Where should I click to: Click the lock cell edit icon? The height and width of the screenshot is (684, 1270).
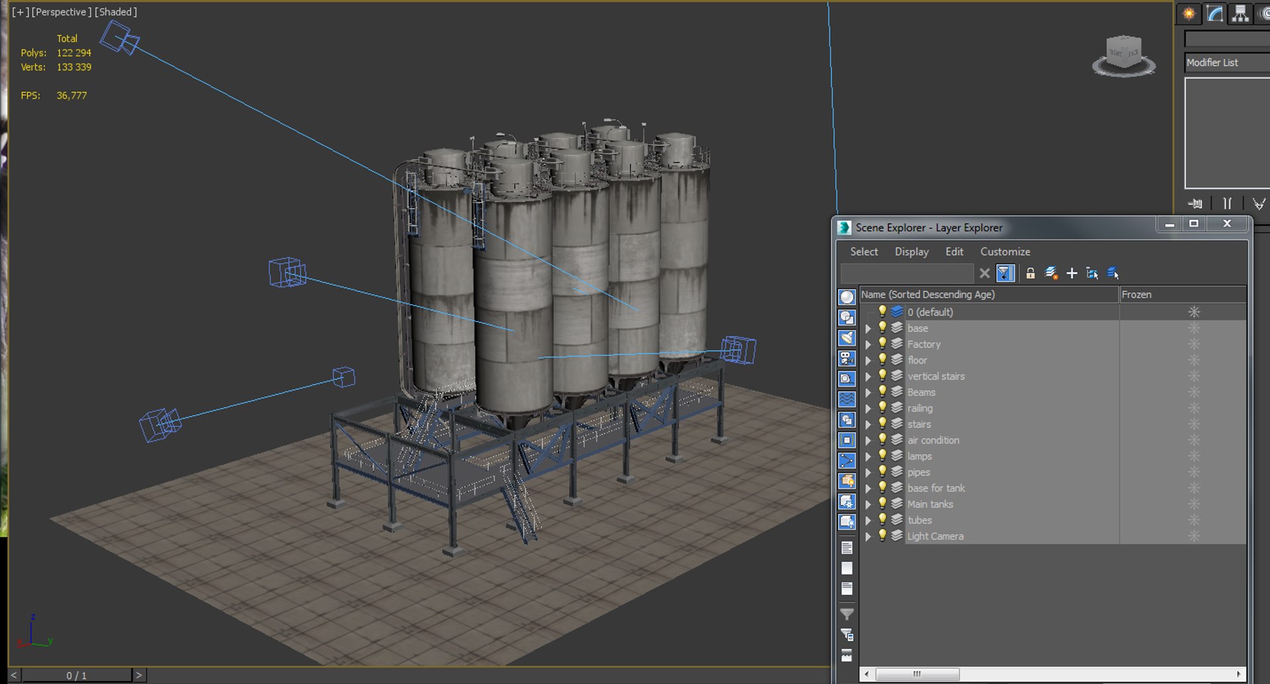[x=1030, y=273]
